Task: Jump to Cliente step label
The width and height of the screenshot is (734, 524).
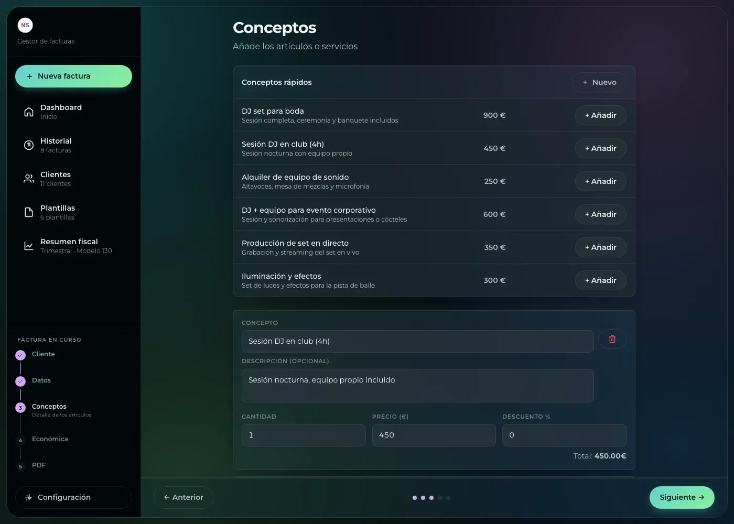Action: point(44,354)
